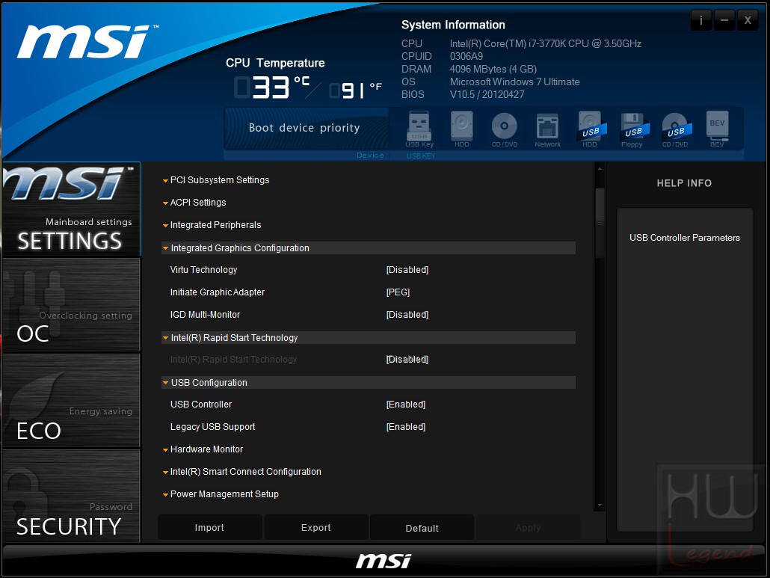The image size is (770, 578).
Task: Click the Boot device priority label
Action: [304, 128]
